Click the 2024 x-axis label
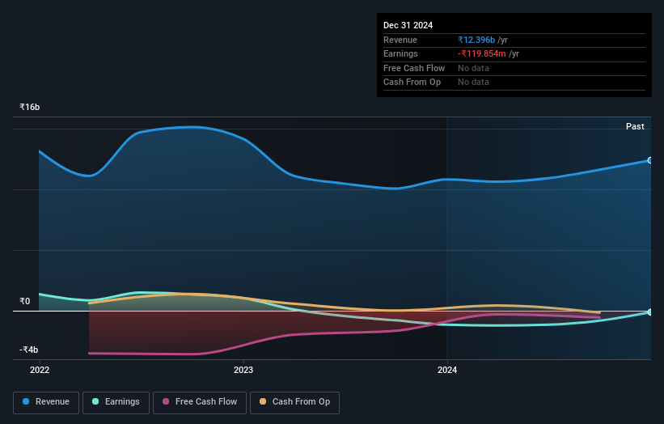The height and width of the screenshot is (424, 664). tap(447, 371)
